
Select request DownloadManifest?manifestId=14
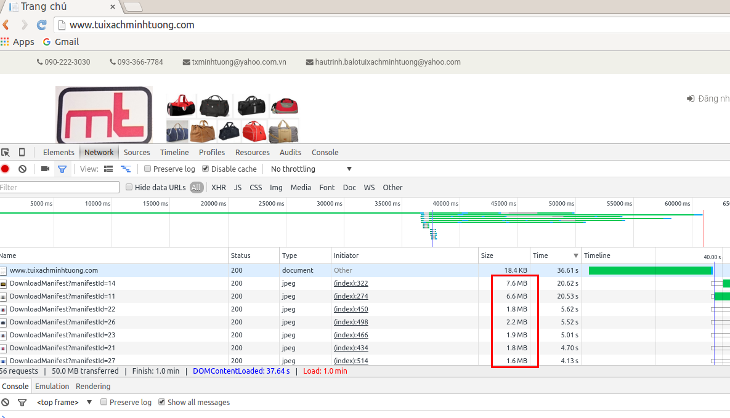[x=62, y=283]
